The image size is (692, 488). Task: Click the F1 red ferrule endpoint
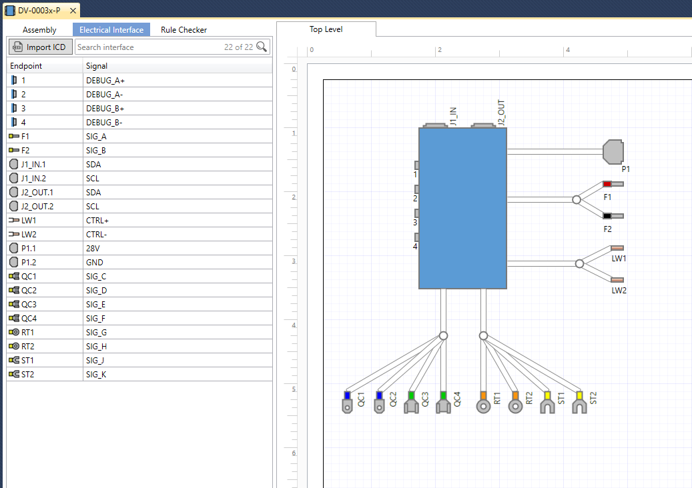(613, 184)
